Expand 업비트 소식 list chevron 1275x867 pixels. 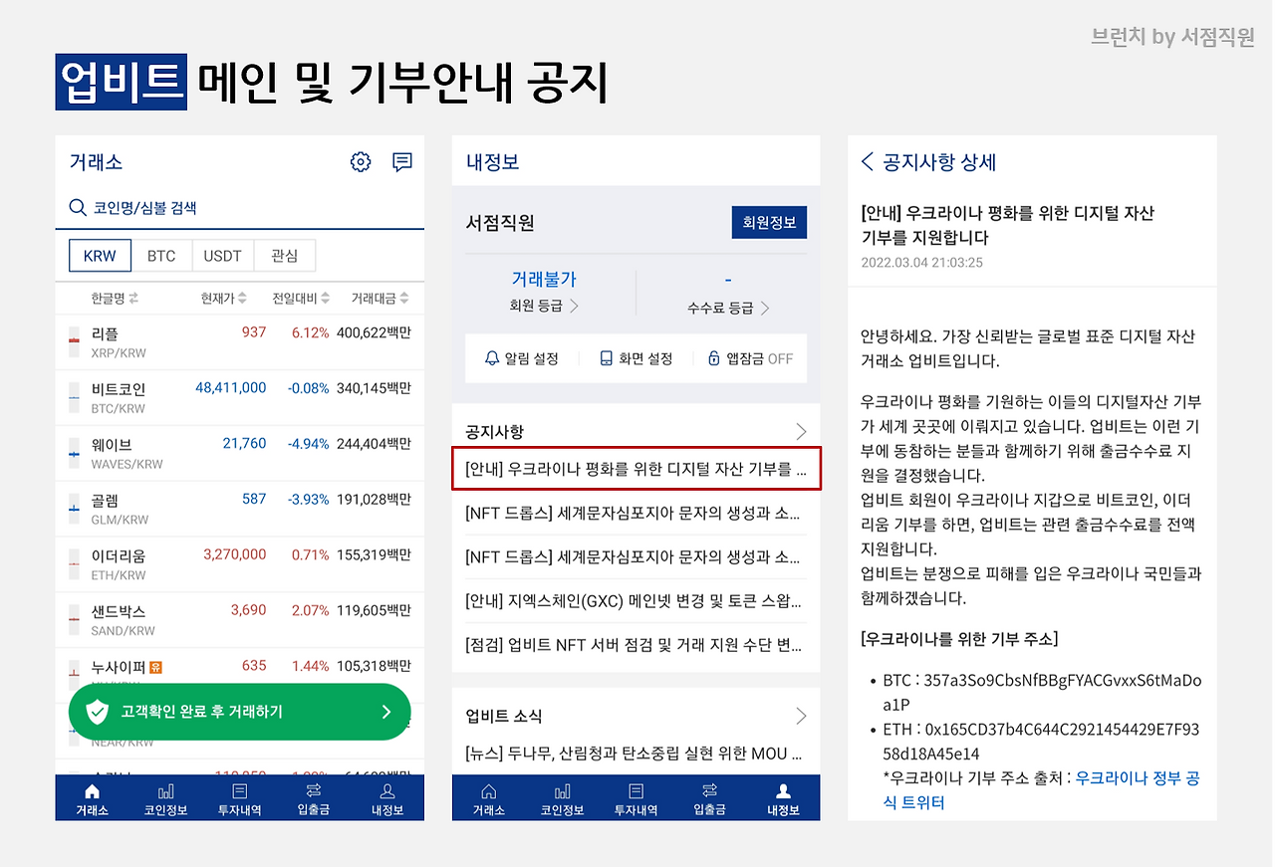click(x=801, y=716)
